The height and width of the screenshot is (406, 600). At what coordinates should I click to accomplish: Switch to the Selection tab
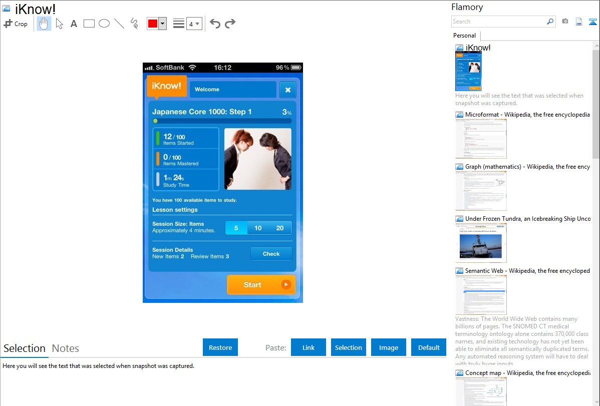click(25, 348)
